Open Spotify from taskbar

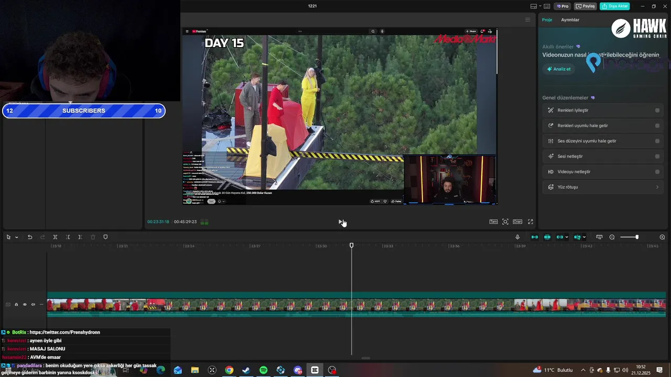(x=263, y=370)
